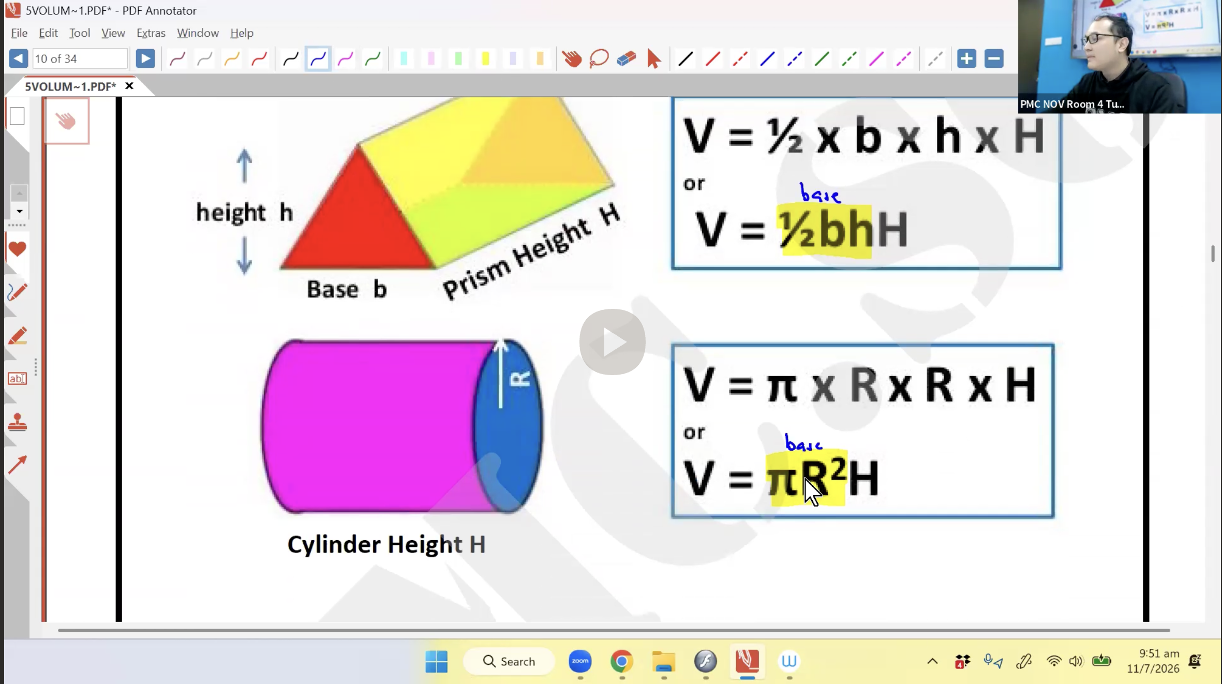This screenshot has width=1222, height=684.
Task: Select the black pen preset
Action: [291, 58]
